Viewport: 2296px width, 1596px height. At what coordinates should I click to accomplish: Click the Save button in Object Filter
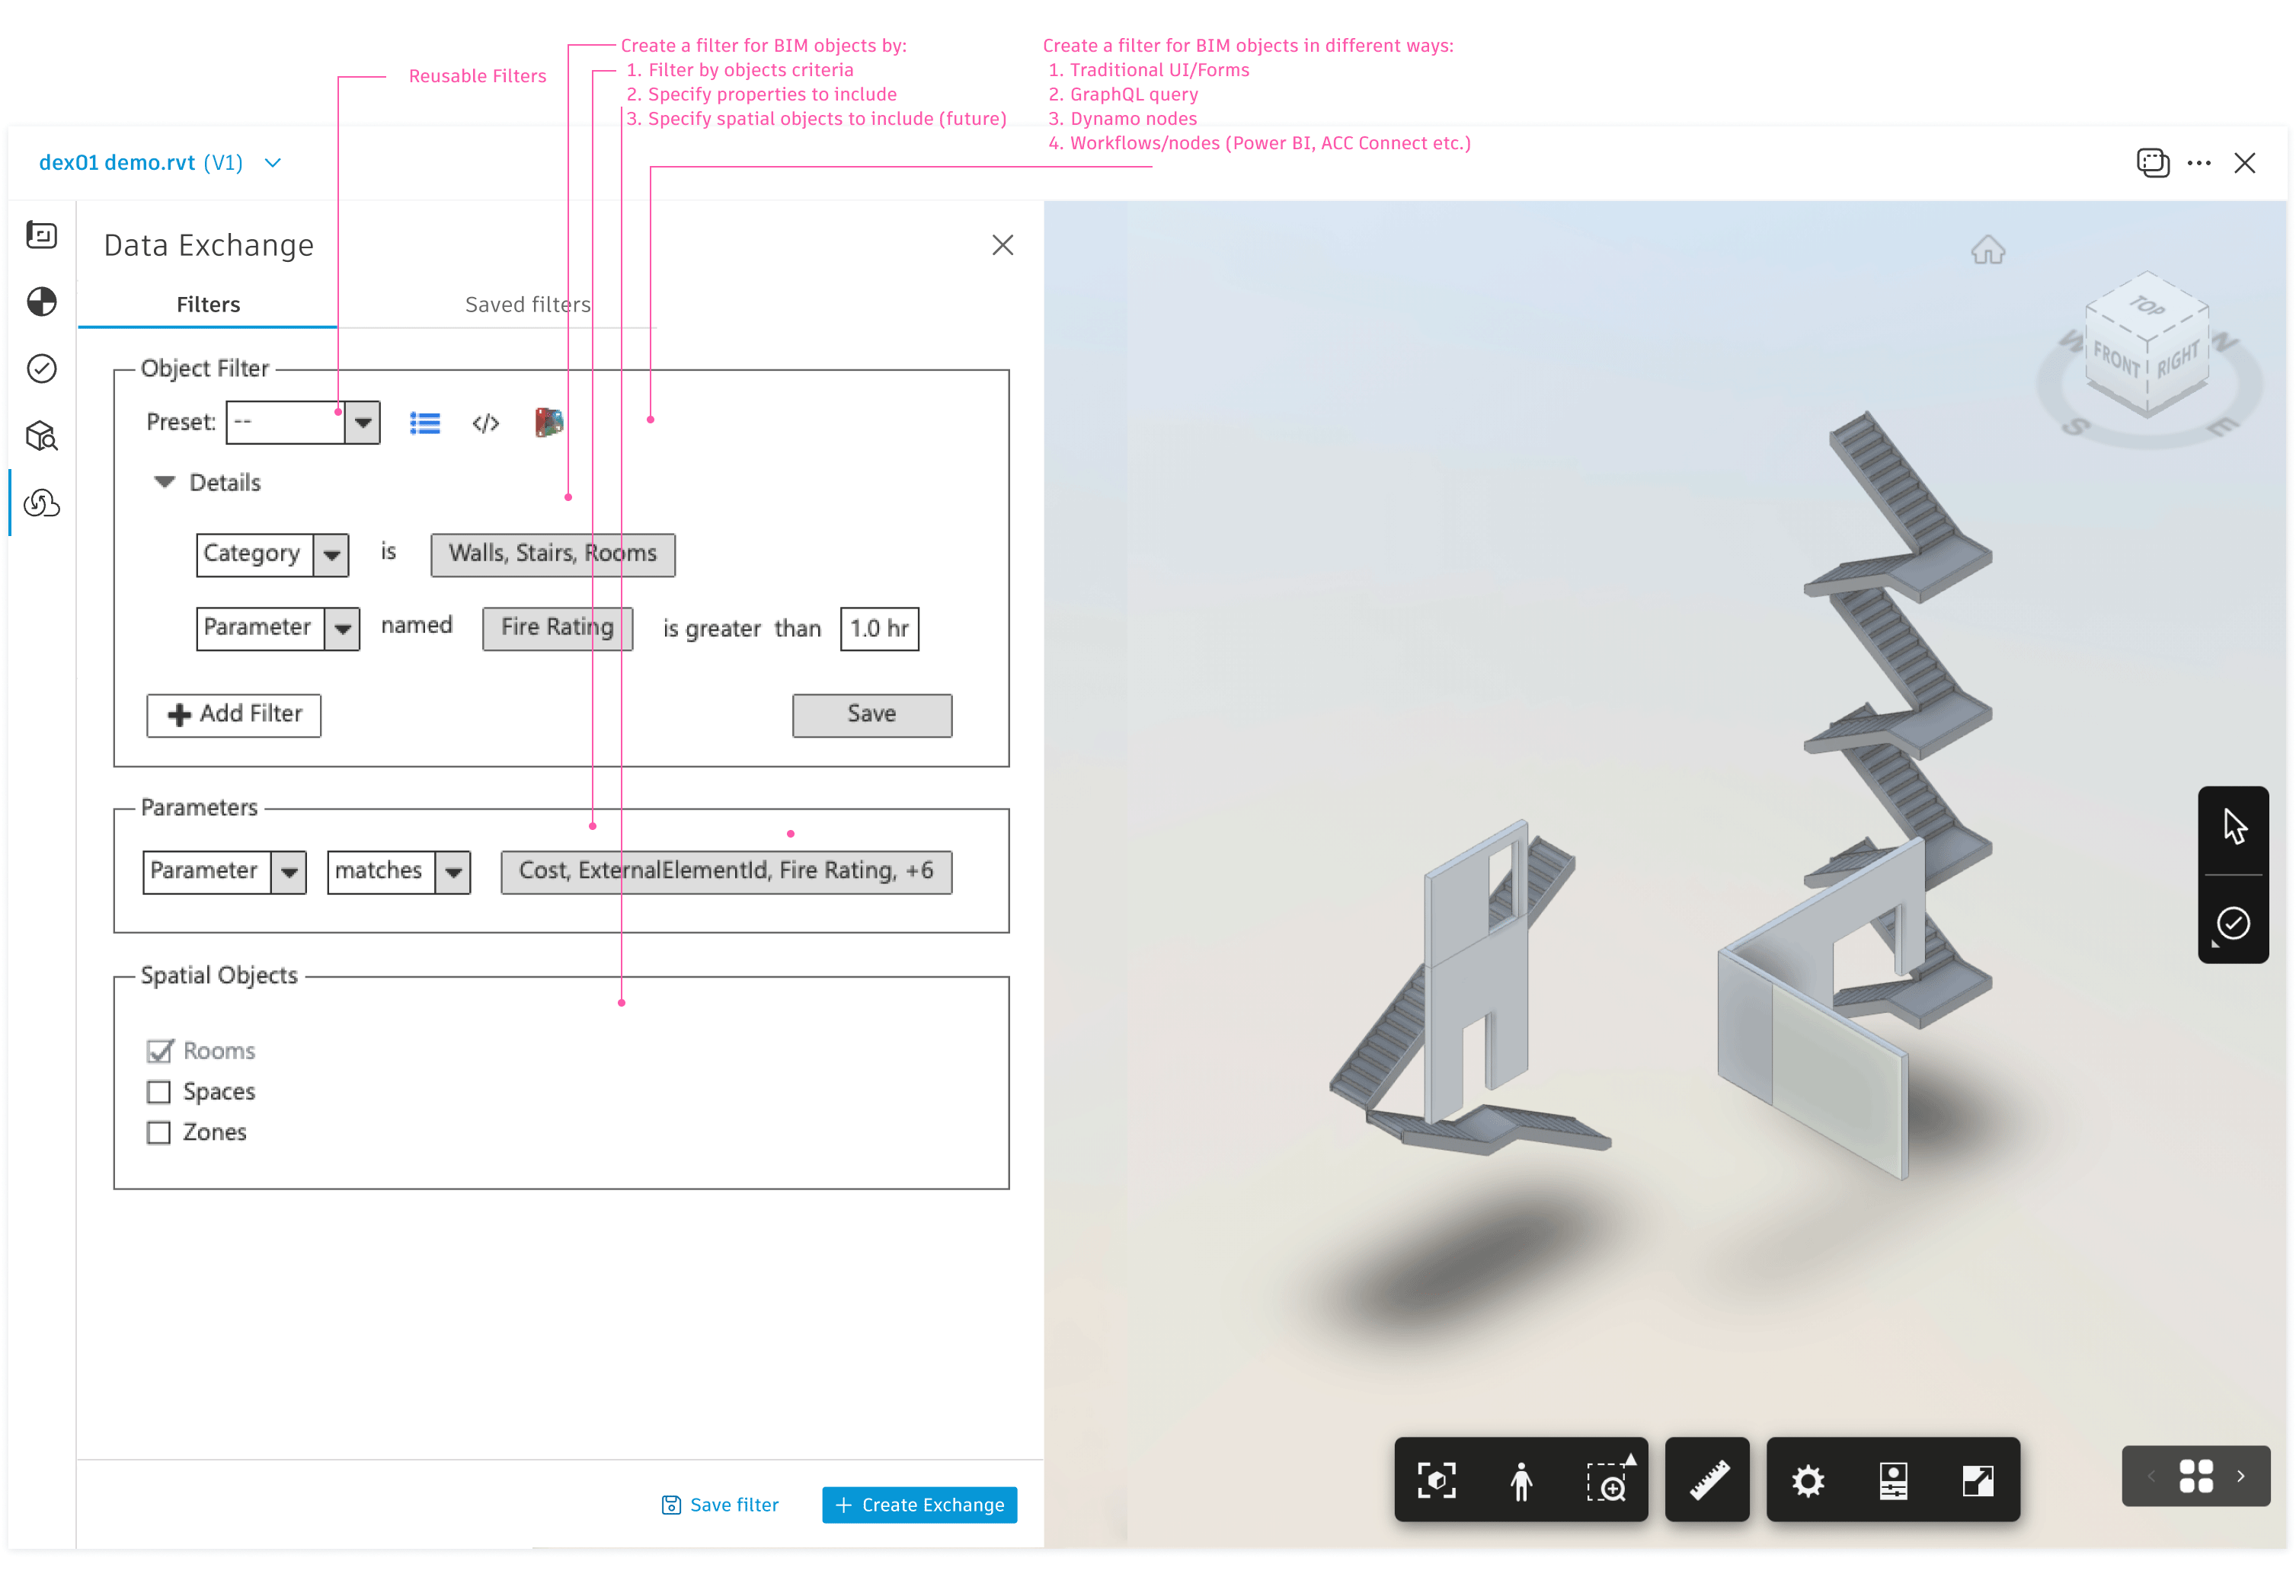pyautogui.click(x=872, y=714)
